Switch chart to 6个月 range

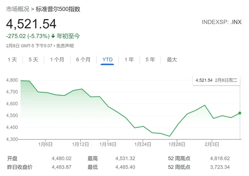coord(83,59)
